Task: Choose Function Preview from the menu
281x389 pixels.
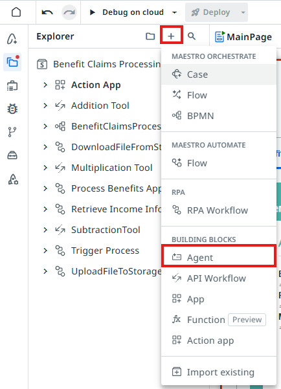Action: 219,320
